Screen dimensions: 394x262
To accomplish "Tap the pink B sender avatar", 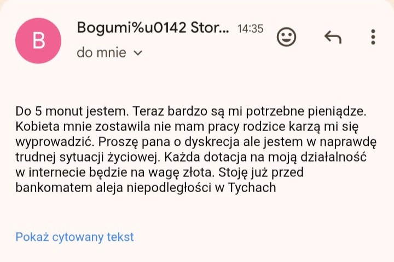I will [38, 41].
